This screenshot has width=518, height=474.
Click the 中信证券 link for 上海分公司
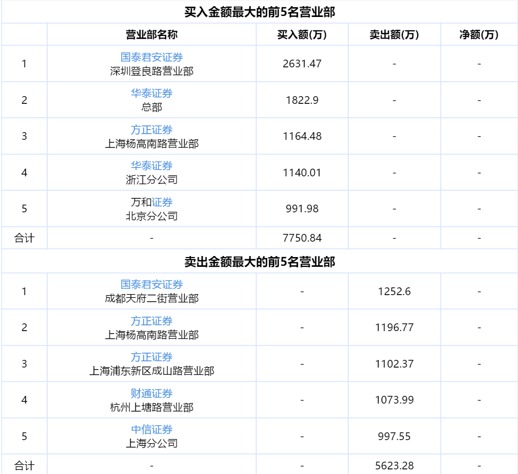[152, 430]
